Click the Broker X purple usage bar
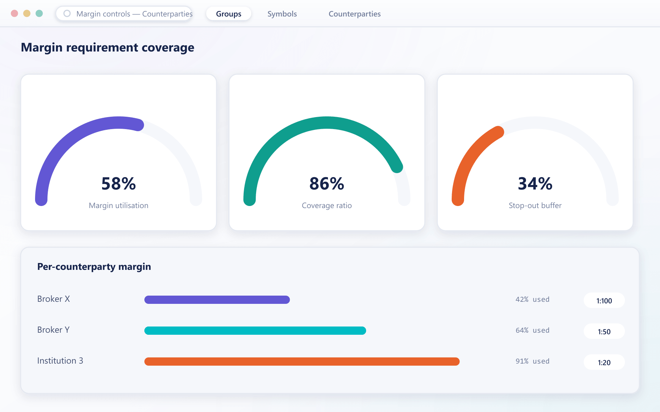 pyautogui.click(x=217, y=300)
